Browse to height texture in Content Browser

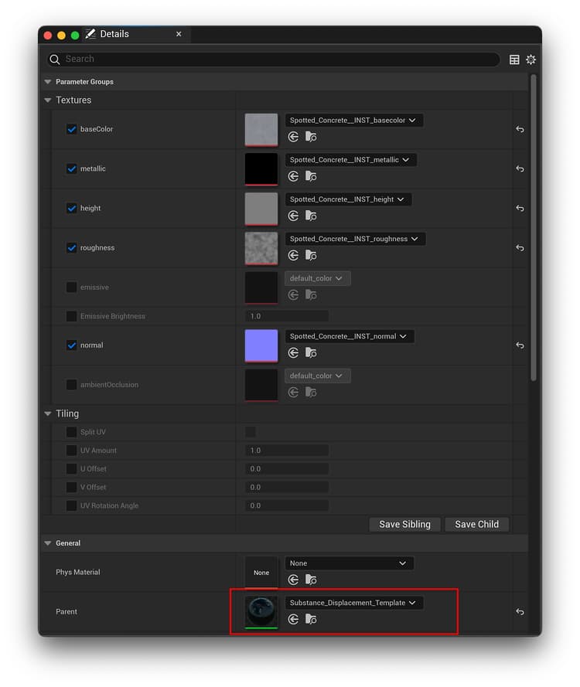coord(311,216)
